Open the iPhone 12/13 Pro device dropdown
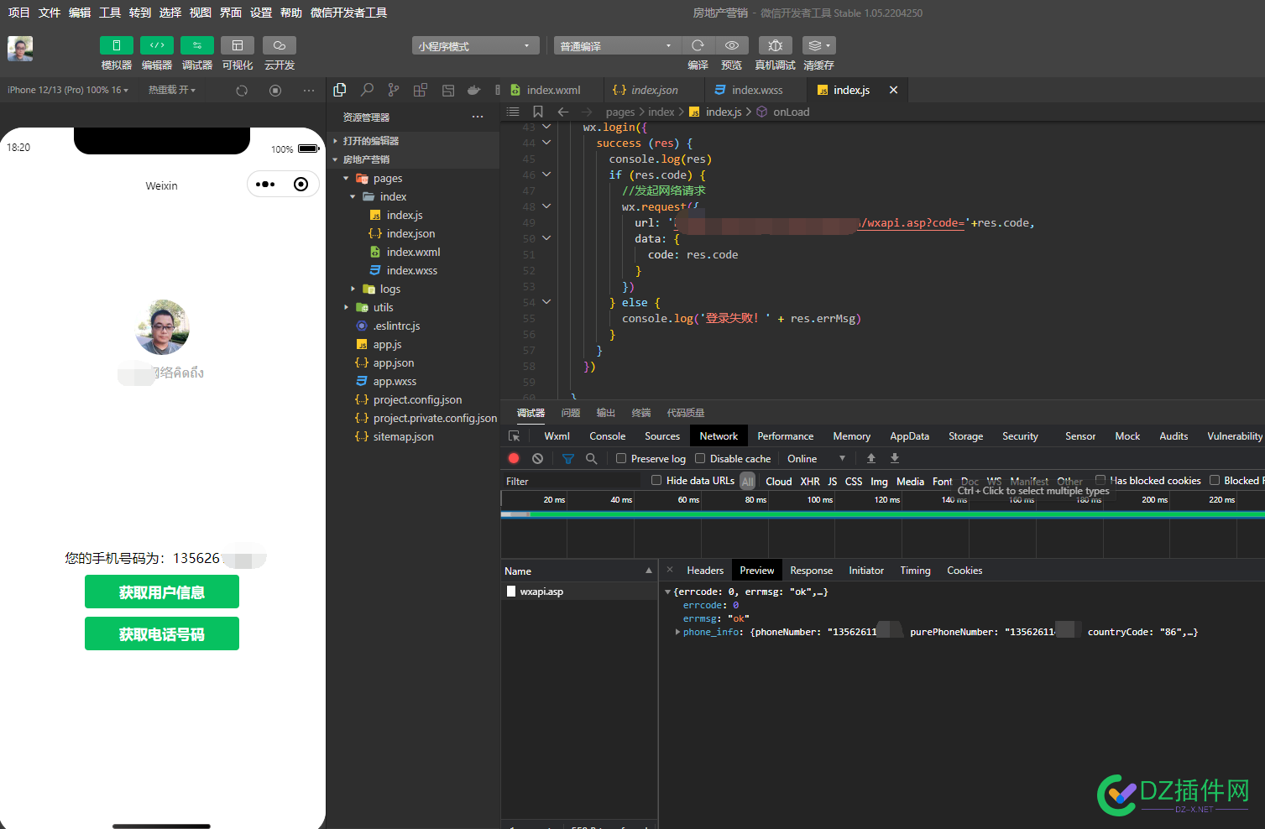1265x829 pixels. coord(68,90)
